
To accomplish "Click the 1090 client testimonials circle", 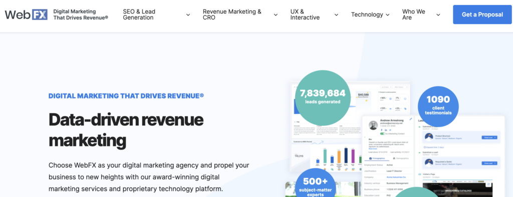I will tap(438, 106).
